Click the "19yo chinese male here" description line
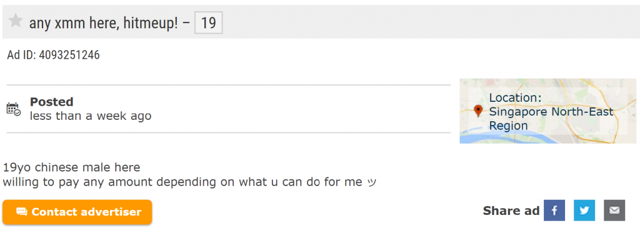This screenshot has width=640, height=228. pos(71,167)
